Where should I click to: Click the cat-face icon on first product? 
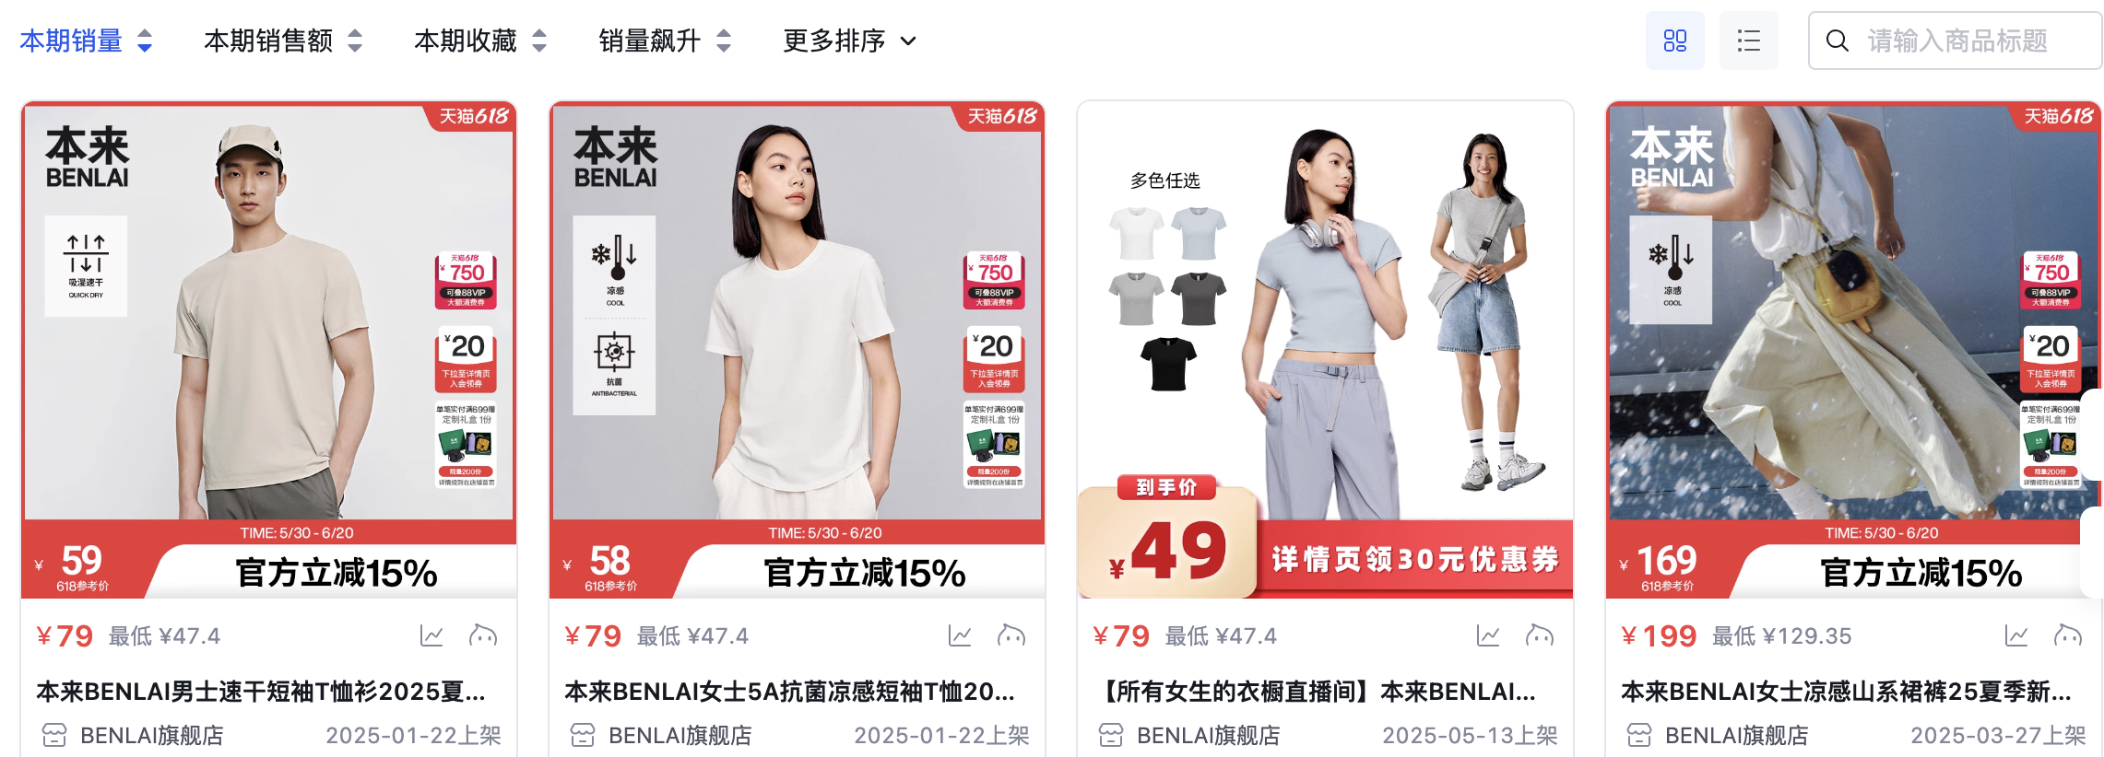[x=483, y=635]
